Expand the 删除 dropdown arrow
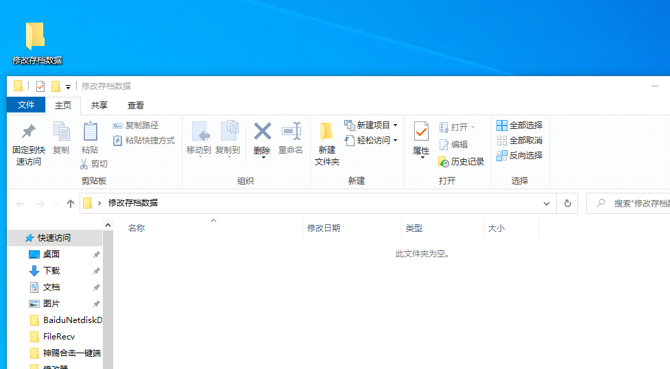670x369 pixels. (x=263, y=158)
